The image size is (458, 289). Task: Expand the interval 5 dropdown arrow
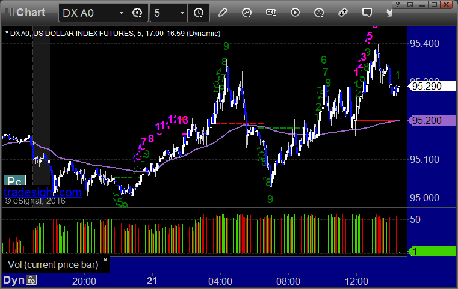[182, 13]
